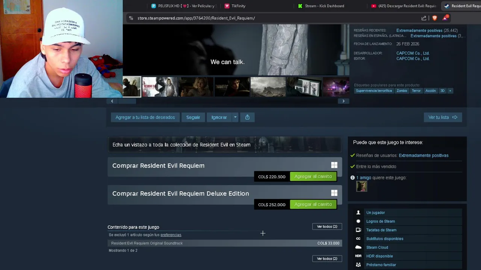481x270 pixels.
Task: Open CAPCOM editor link
Action: [413, 59]
